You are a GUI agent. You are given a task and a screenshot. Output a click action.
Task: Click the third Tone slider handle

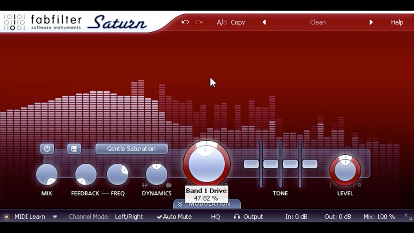coord(290,164)
